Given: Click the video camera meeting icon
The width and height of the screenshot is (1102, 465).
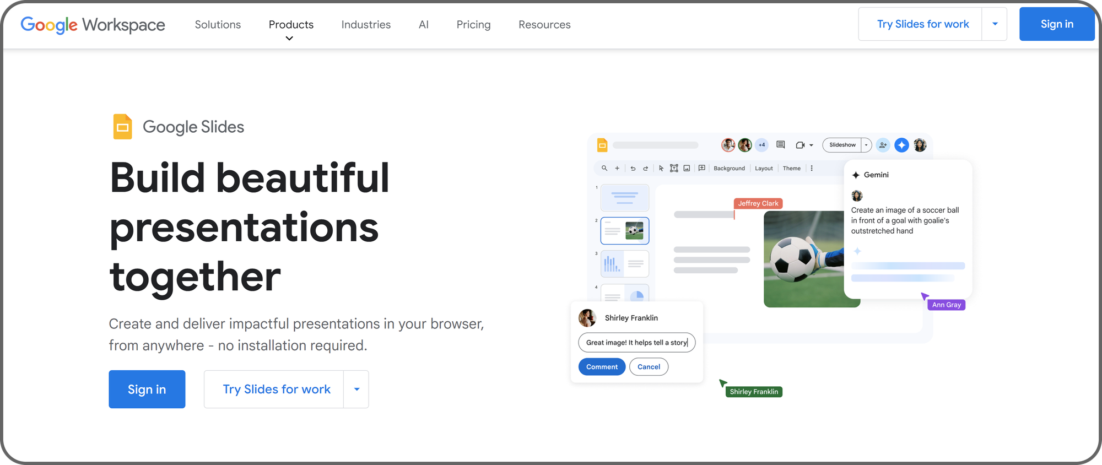Looking at the screenshot, I should click(x=800, y=145).
